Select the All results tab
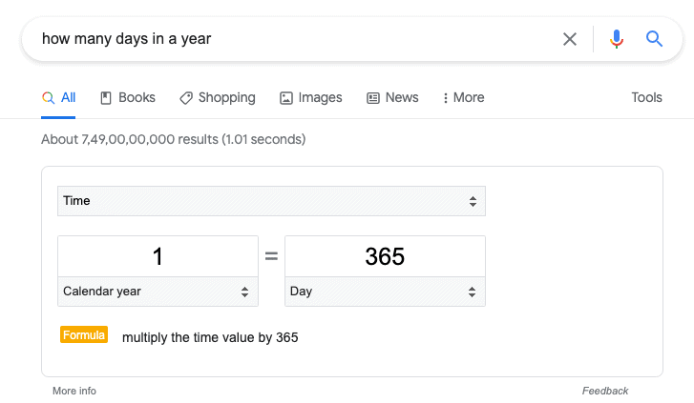Image resolution: width=694 pixels, height=403 pixels. [x=58, y=98]
